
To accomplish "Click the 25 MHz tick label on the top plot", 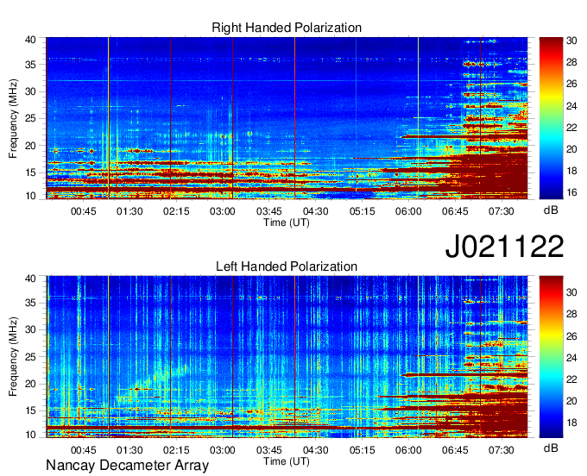I will pos(31,118).
